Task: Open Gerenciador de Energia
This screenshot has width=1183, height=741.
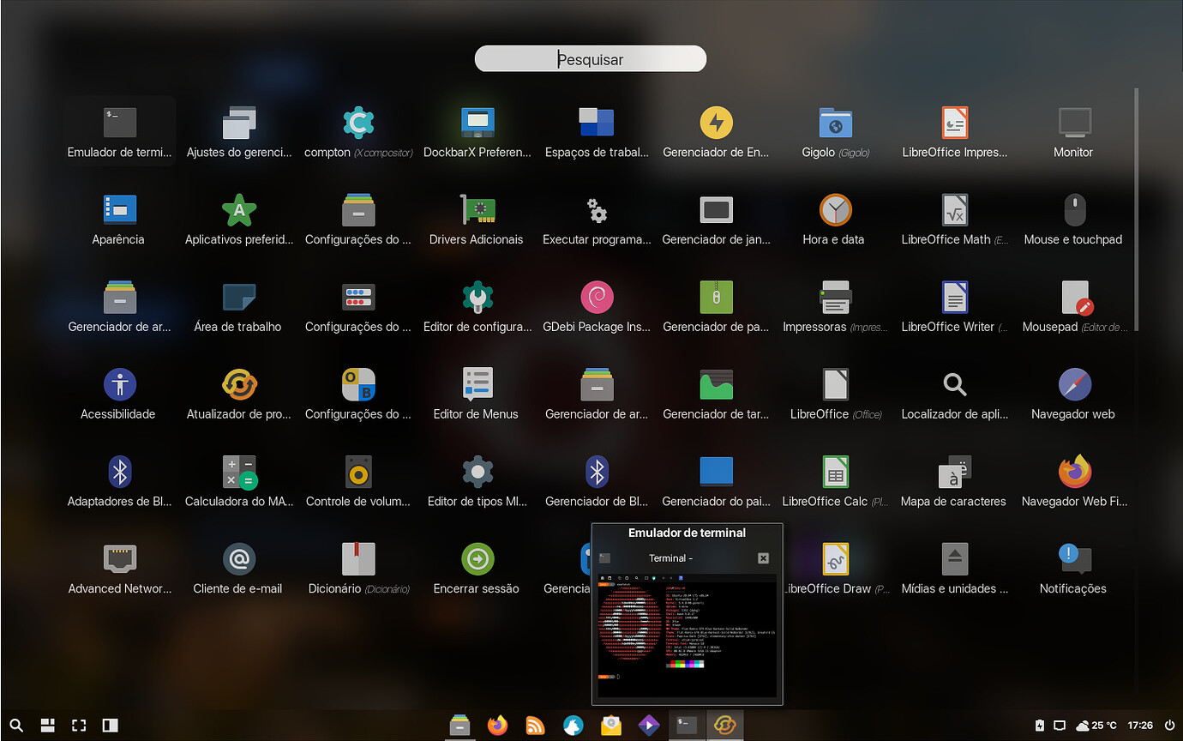Action: tap(716, 132)
